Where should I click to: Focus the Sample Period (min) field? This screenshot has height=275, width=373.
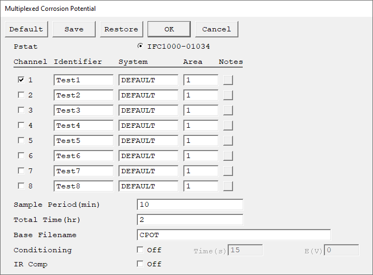[x=190, y=205]
